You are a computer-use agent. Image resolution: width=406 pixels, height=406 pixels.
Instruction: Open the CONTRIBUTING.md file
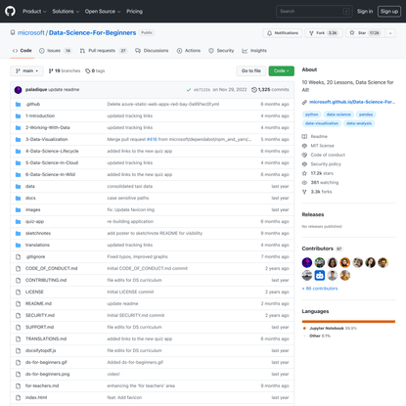[x=46, y=280]
